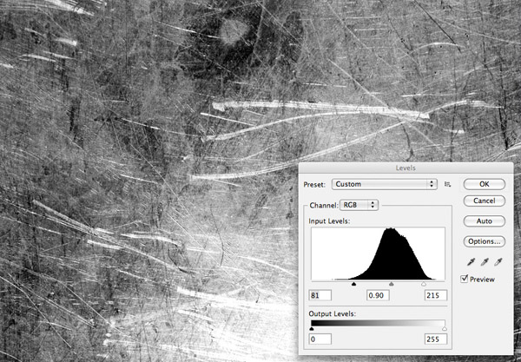Open the Preset dropdown showing Custom
The width and height of the screenshot is (521, 362).
coord(384,184)
